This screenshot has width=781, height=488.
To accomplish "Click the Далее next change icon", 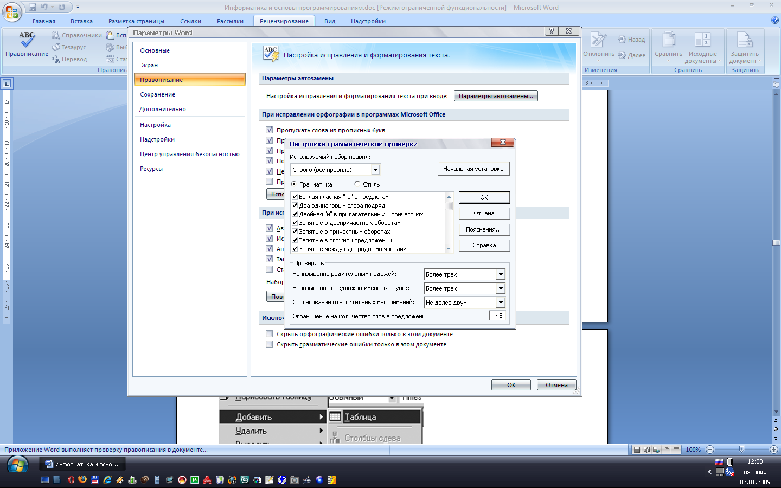I will point(622,55).
